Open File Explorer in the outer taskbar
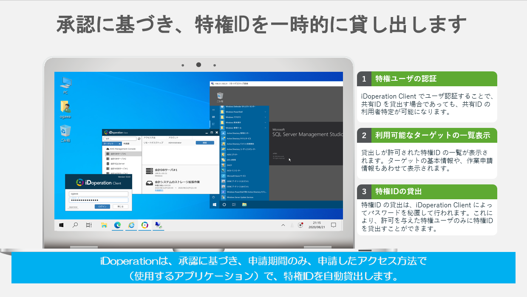This screenshot has width=527, height=297. tap(104, 225)
